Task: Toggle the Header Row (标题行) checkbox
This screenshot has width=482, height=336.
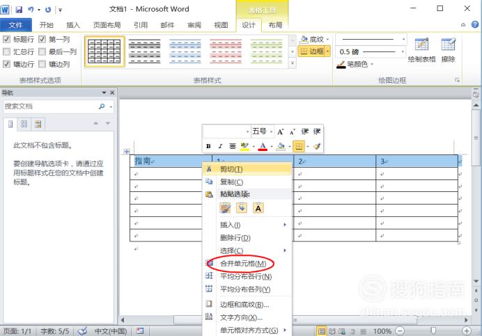Action: pyautogui.click(x=6, y=40)
